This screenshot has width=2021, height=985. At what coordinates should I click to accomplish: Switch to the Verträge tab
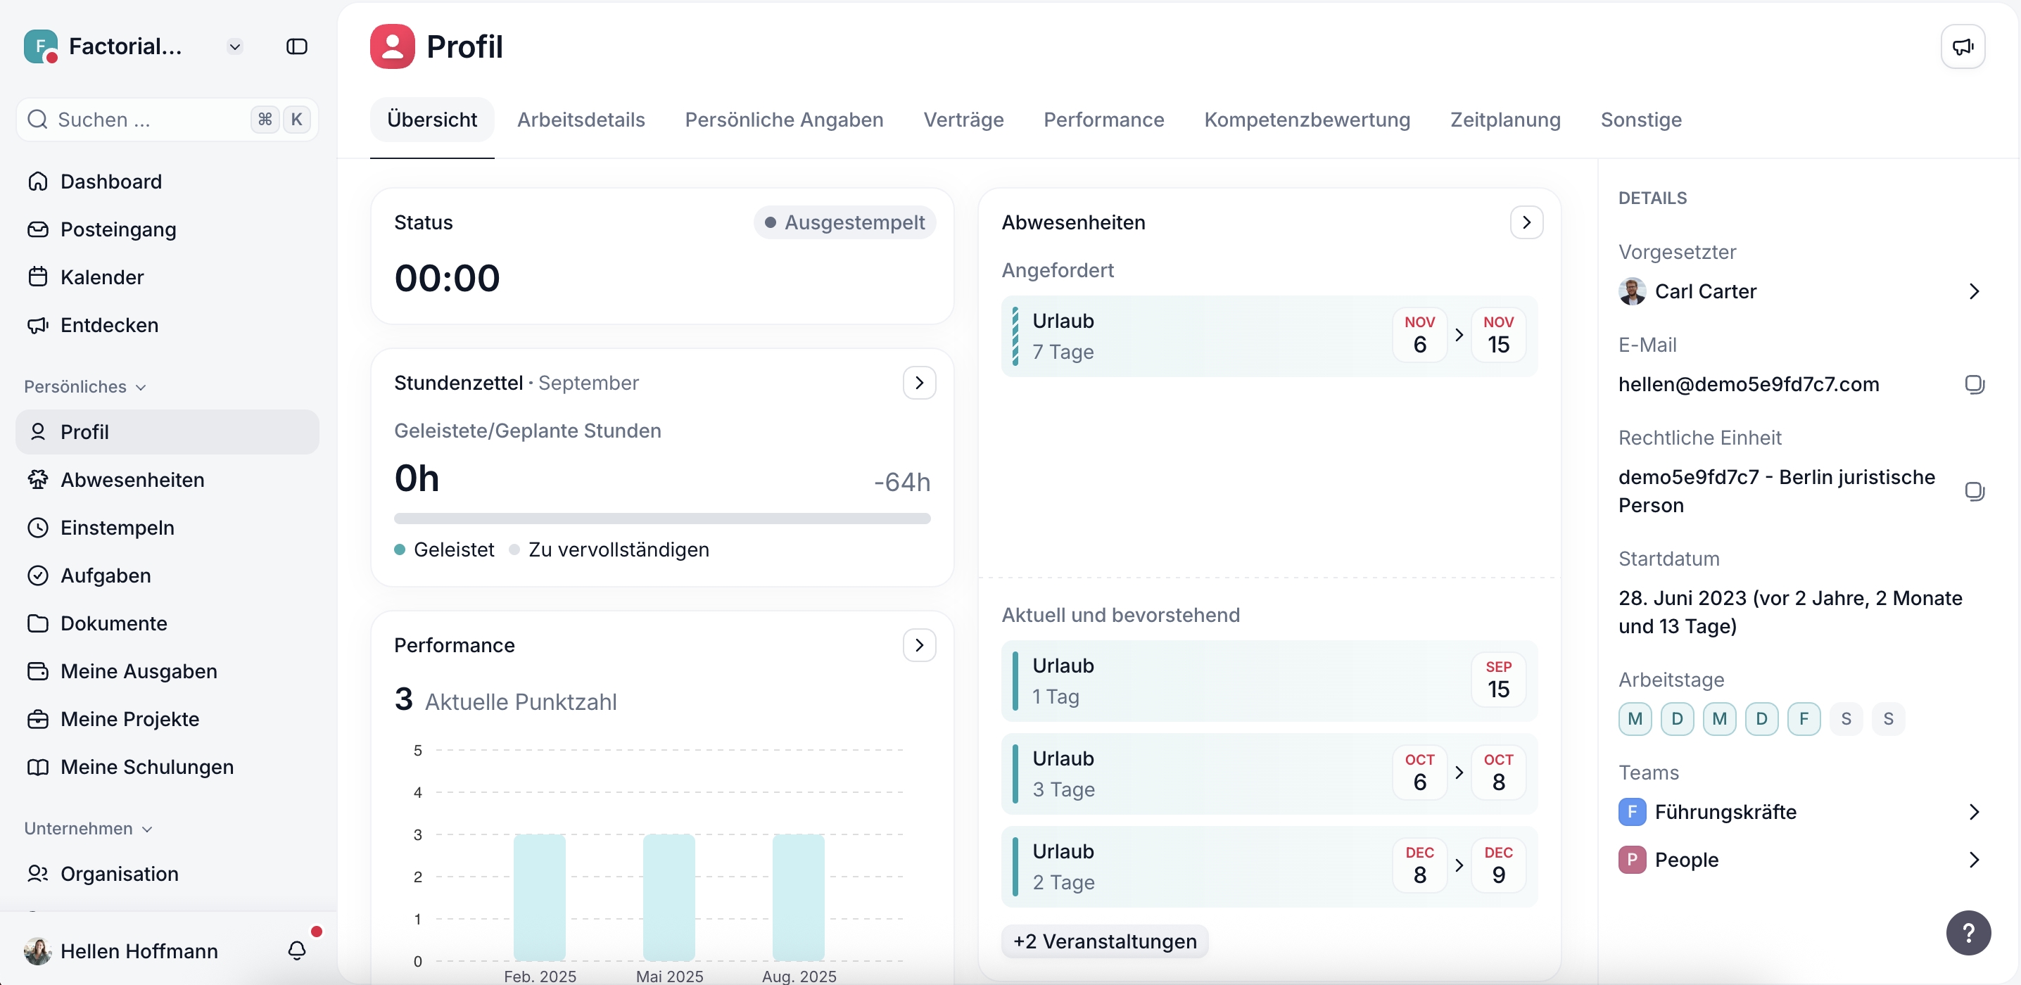tap(963, 120)
